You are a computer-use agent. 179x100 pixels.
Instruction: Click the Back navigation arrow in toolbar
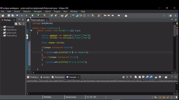(113, 16)
